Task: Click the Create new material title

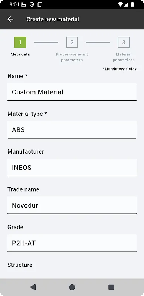Action: point(53,19)
